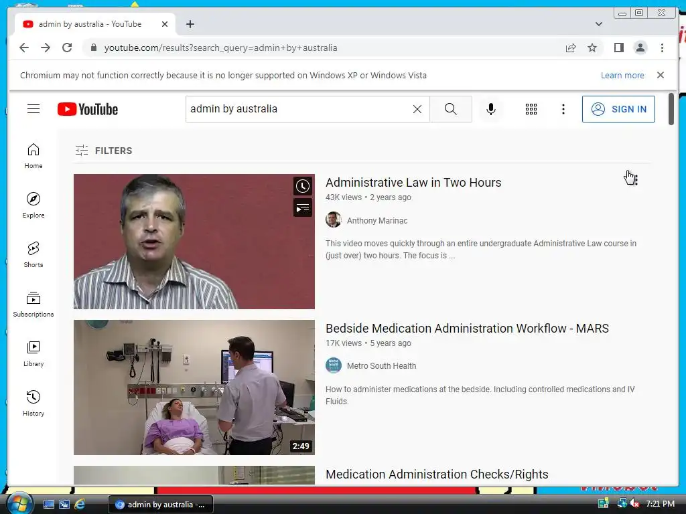
Task: Open 'Medication Administration Checks/Rights' title
Action: [437, 475]
